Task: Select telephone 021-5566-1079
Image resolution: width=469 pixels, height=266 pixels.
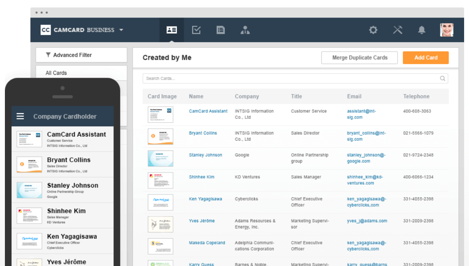Action: (x=418, y=133)
